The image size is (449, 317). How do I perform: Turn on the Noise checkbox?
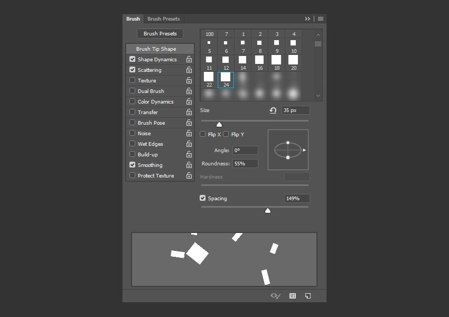click(132, 133)
